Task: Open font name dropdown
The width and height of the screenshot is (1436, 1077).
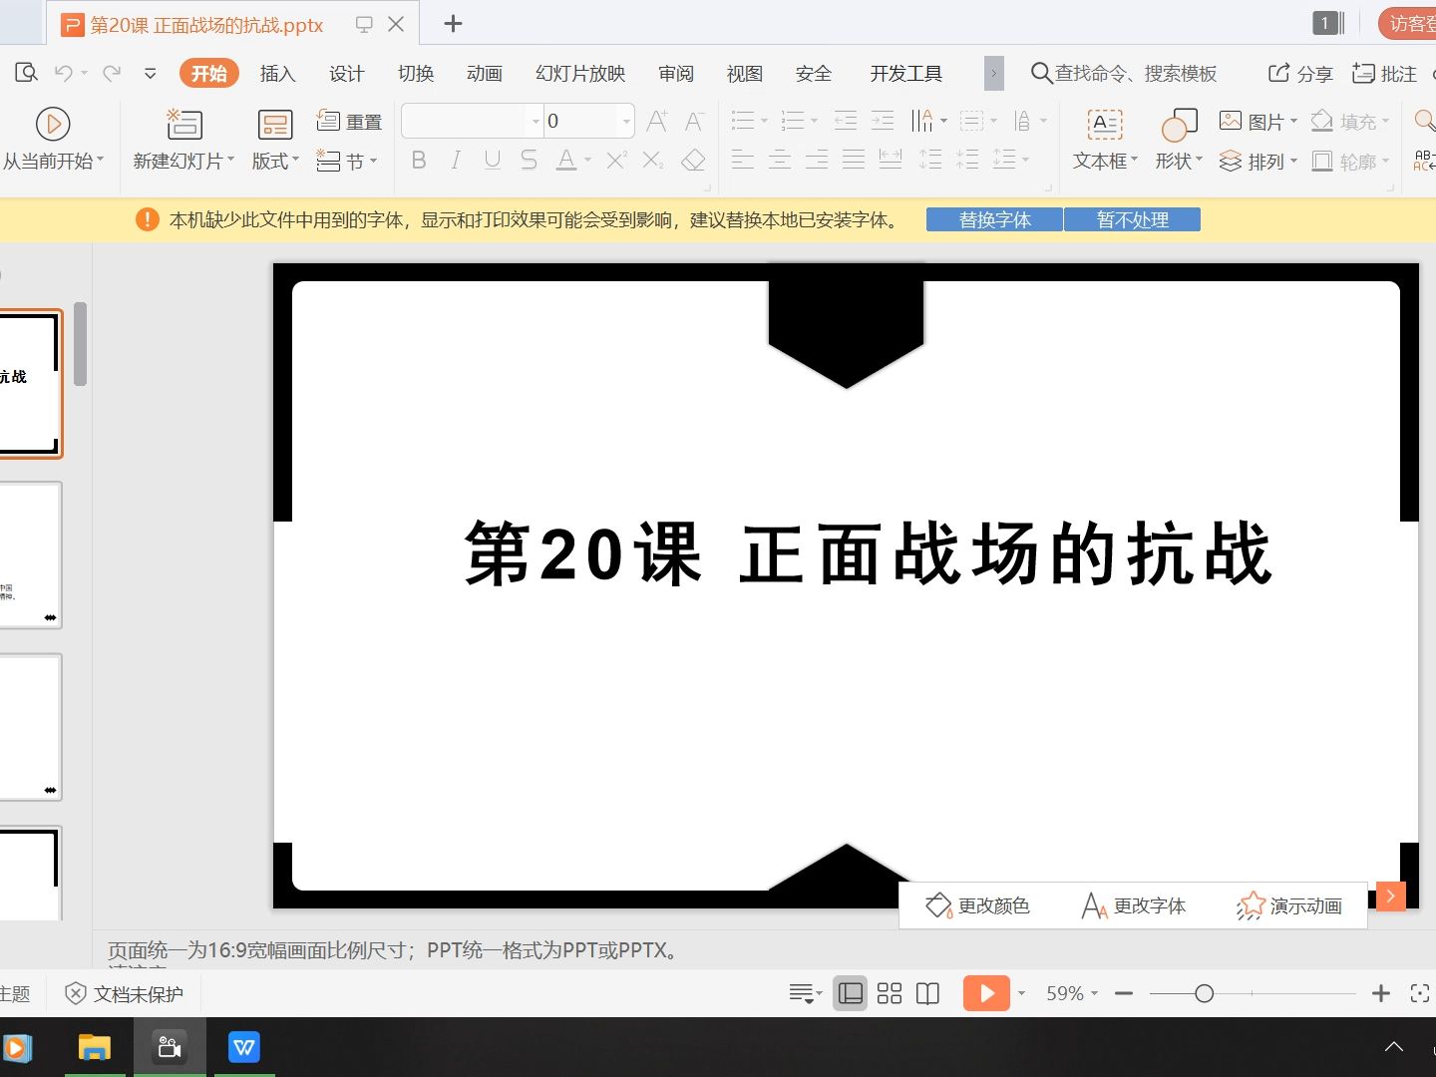Action: (x=536, y=122)
